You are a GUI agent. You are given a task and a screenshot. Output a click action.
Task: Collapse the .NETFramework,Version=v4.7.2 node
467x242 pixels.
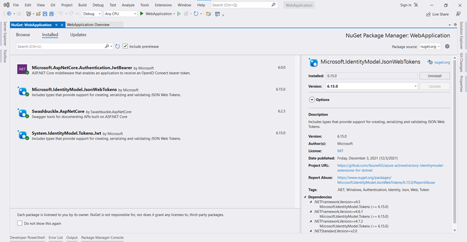click(310, 221)
